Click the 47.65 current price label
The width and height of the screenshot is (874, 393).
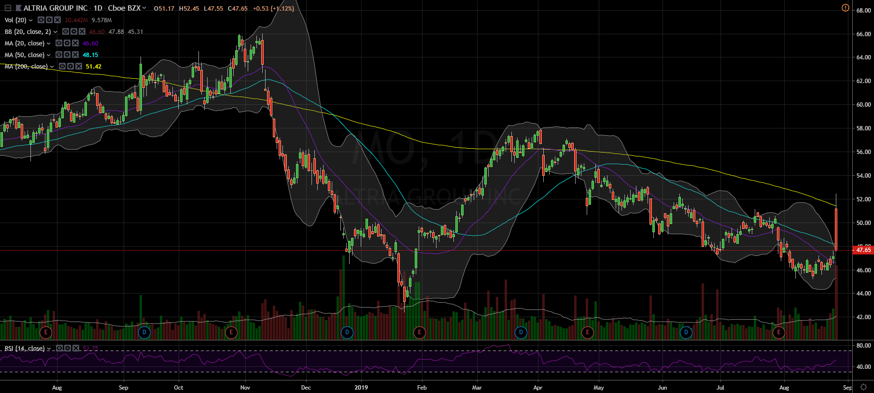pos(863,250)
